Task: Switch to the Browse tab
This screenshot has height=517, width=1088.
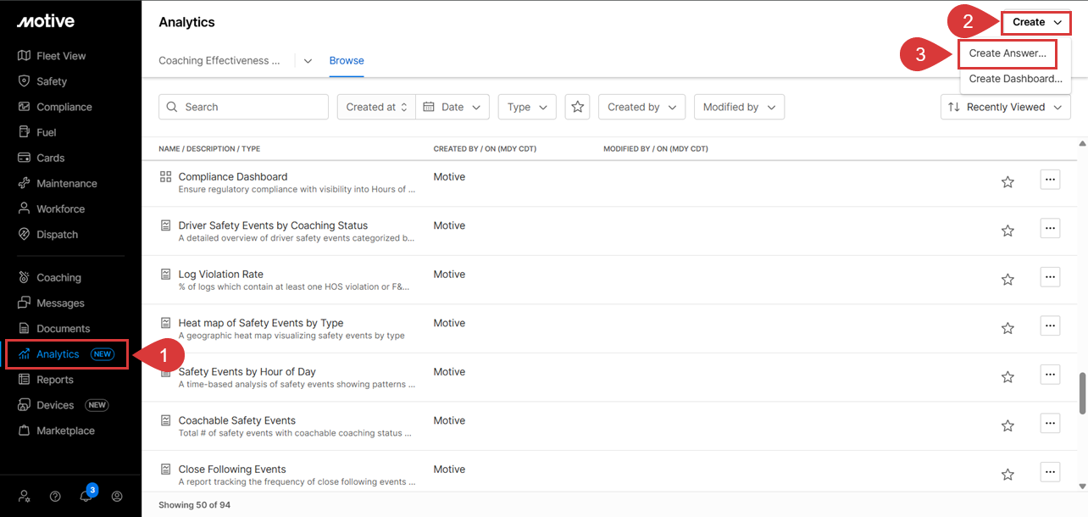Action: tap(347, 61)
